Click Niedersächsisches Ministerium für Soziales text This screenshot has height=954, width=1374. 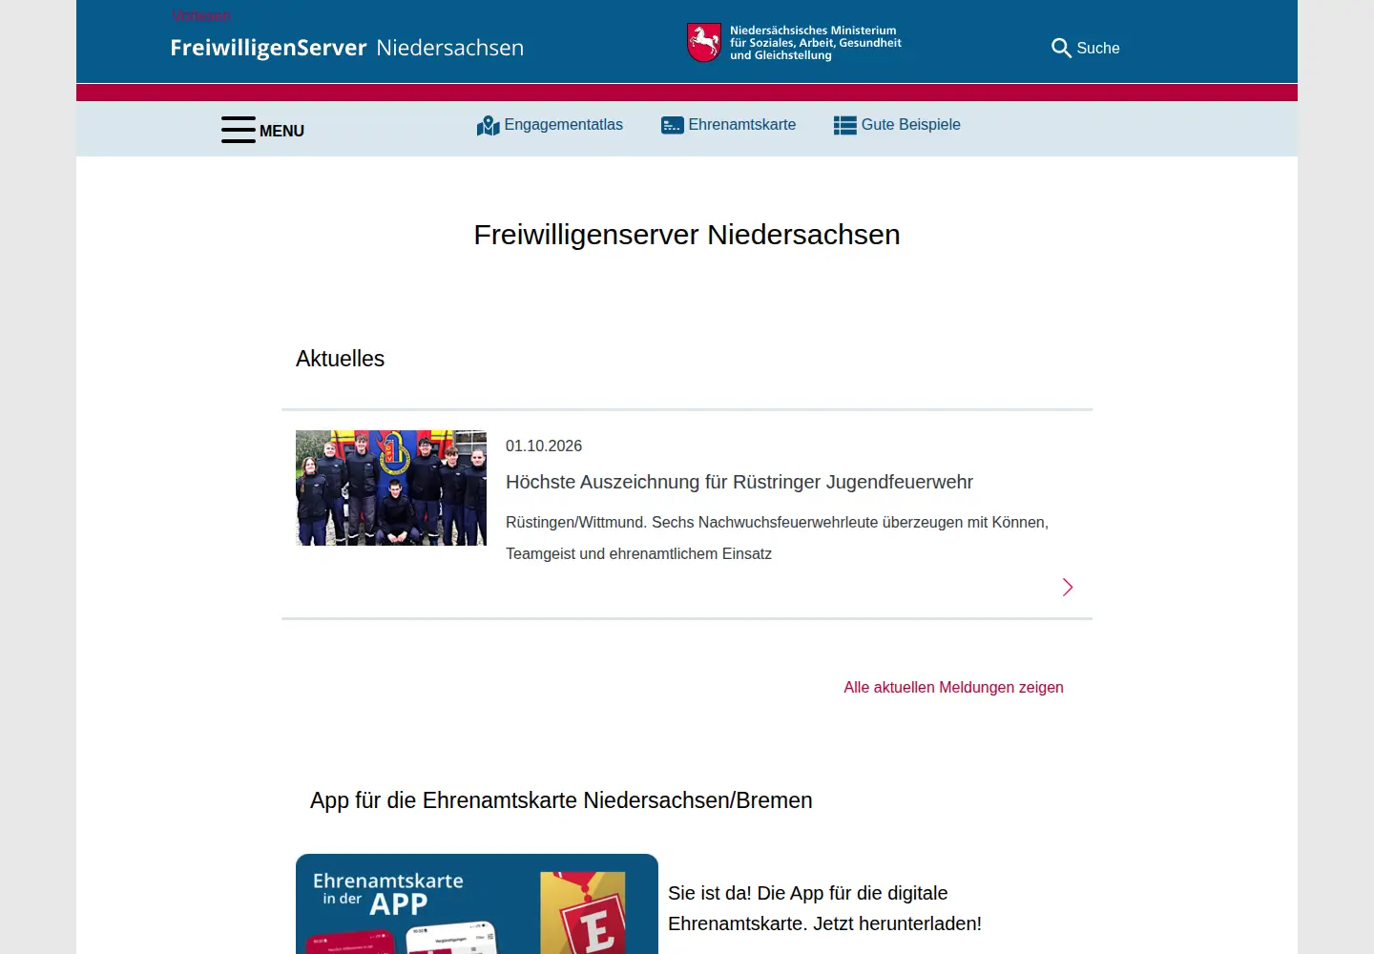pyautogui.click(x=816, y=43)
